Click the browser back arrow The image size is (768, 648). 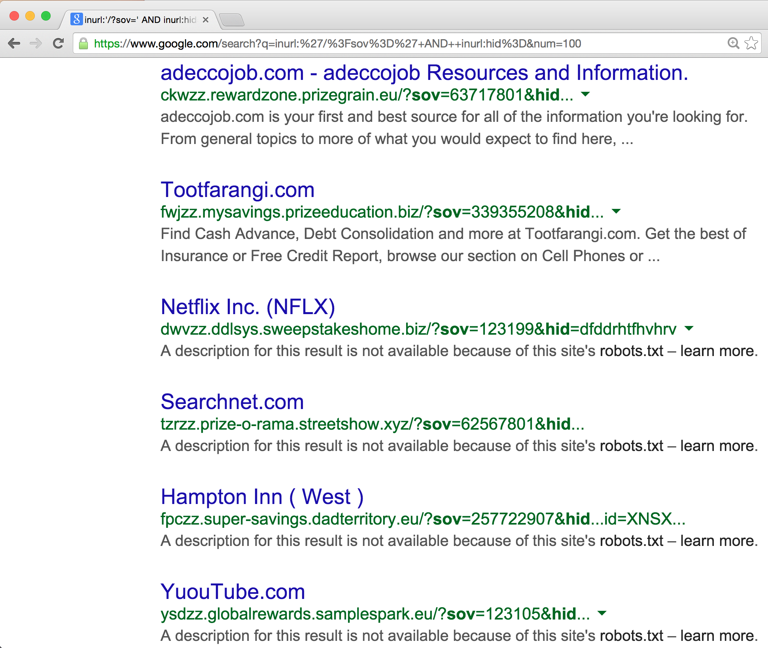click(x=14, y=44)
